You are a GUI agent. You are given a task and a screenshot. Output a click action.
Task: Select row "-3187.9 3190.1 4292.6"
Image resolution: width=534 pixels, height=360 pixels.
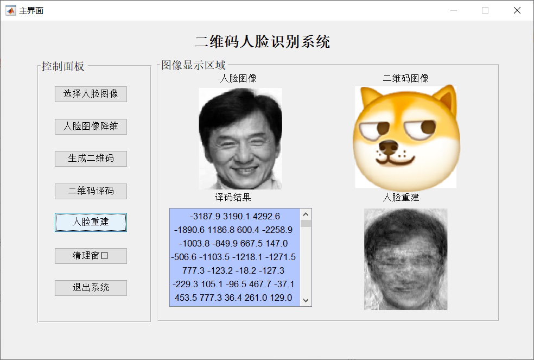235,216
